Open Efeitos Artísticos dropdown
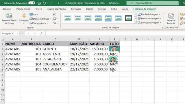 40,19
